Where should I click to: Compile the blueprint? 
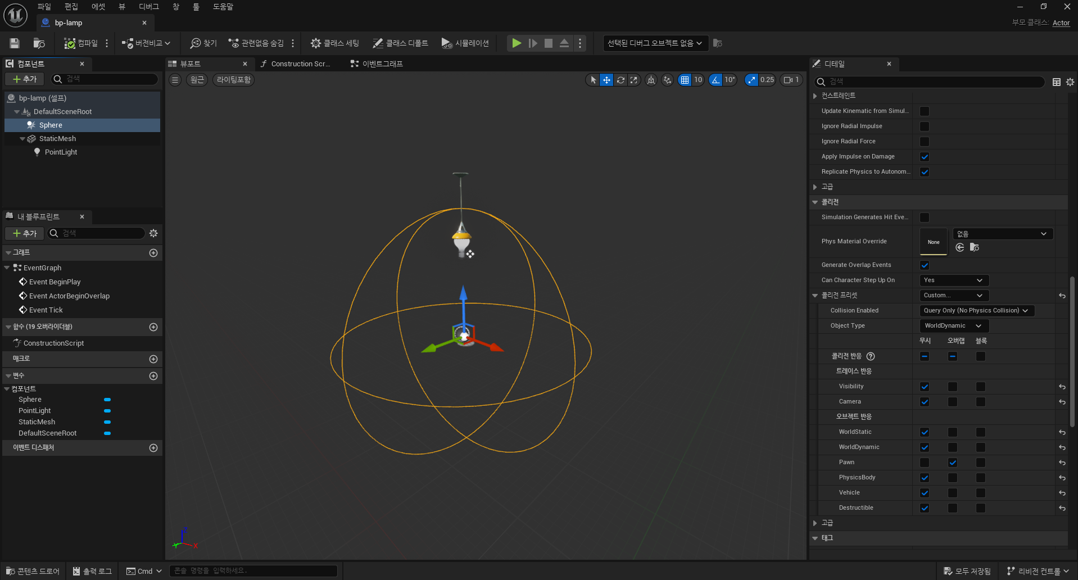coord(81,43)
